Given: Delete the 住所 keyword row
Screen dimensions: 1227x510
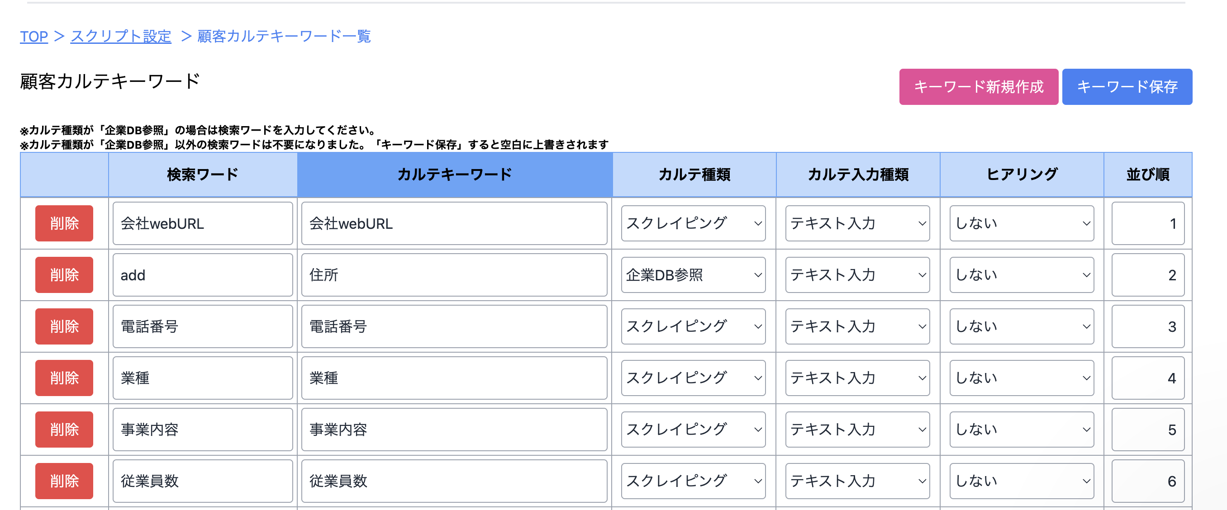Looking at the screenshot, I should pyautogui.click(x=64, y=275).
